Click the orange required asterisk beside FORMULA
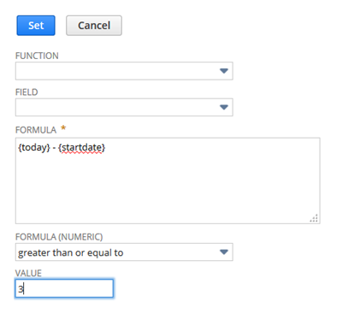Image resolution: width=342 pixels, height=320 pixels. [x=63, y=128]
